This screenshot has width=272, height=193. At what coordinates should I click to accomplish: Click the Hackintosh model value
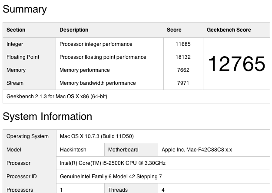coord(74,150)
